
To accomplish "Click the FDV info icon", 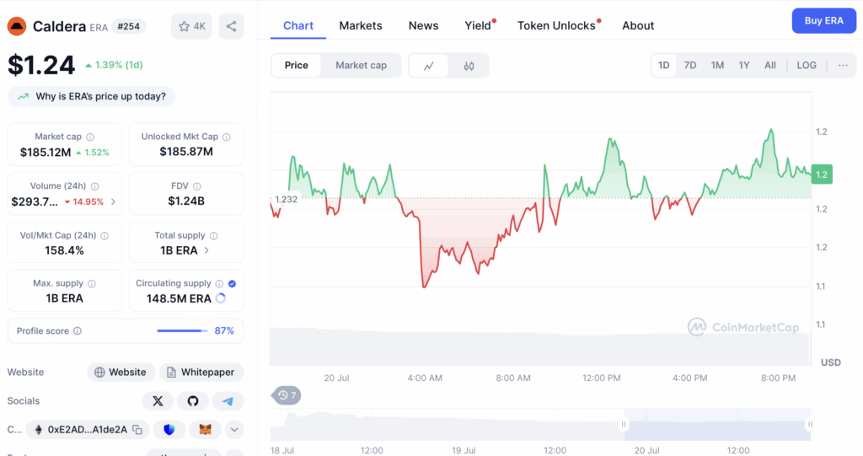I will click(x=197, y=186).
